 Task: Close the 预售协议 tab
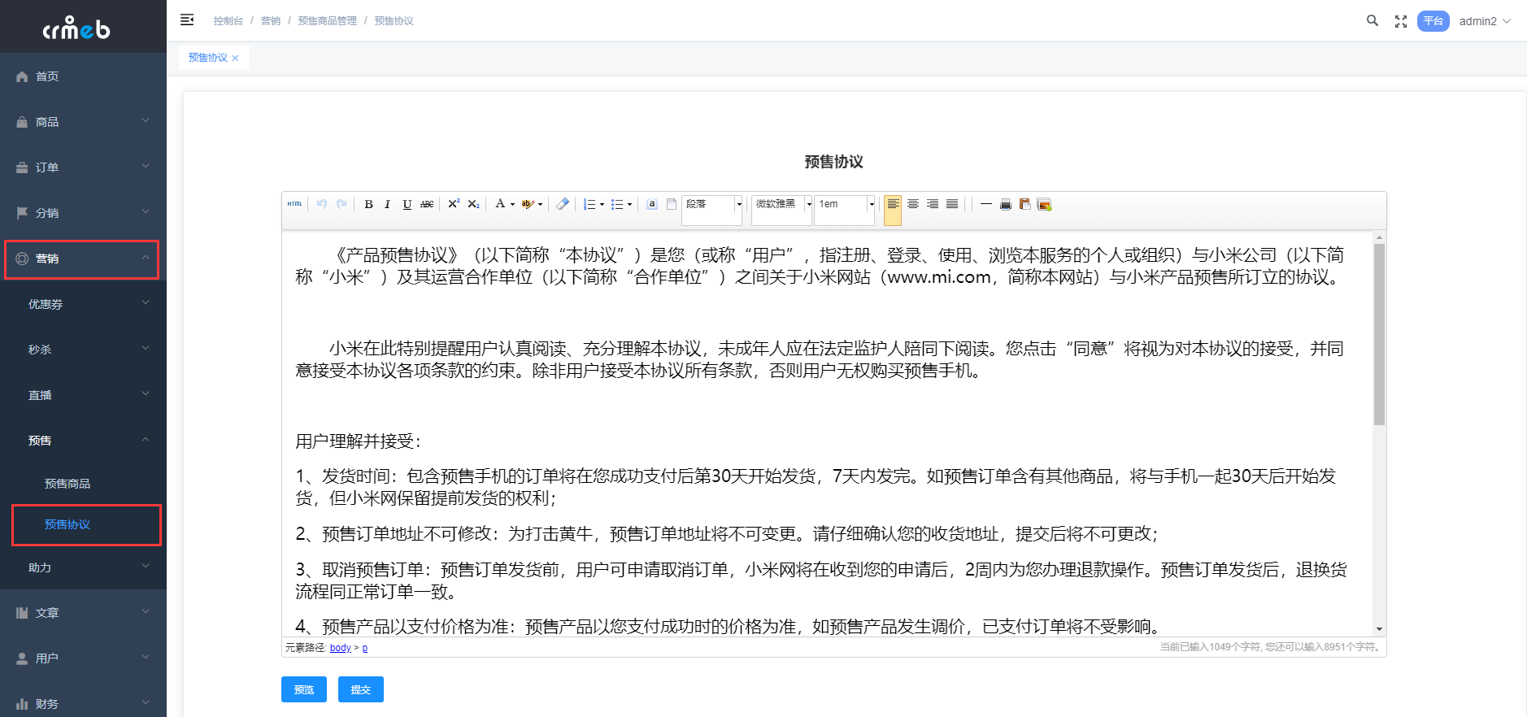pyautogui.click(x=235, y=58)
